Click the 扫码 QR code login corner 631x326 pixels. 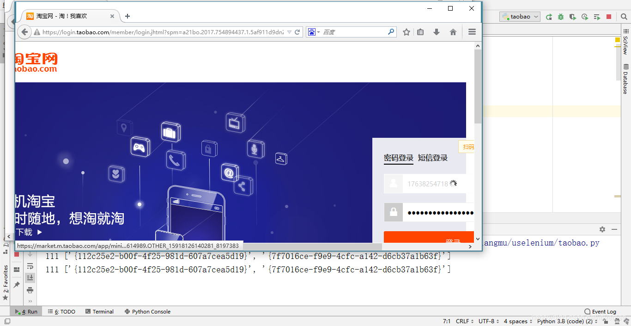point(467,147)
